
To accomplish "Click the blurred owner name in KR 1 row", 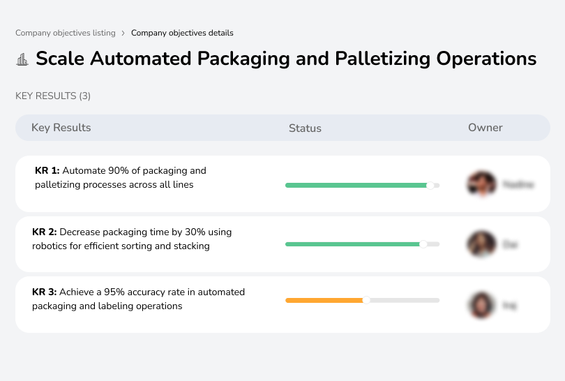I will click(x=518, y=184).
